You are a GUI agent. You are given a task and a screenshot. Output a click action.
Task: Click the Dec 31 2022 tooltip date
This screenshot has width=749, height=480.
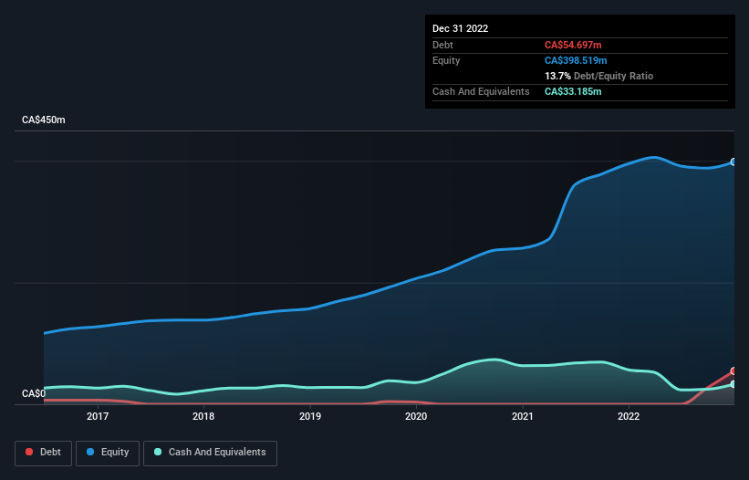click(x=460, y=28)
